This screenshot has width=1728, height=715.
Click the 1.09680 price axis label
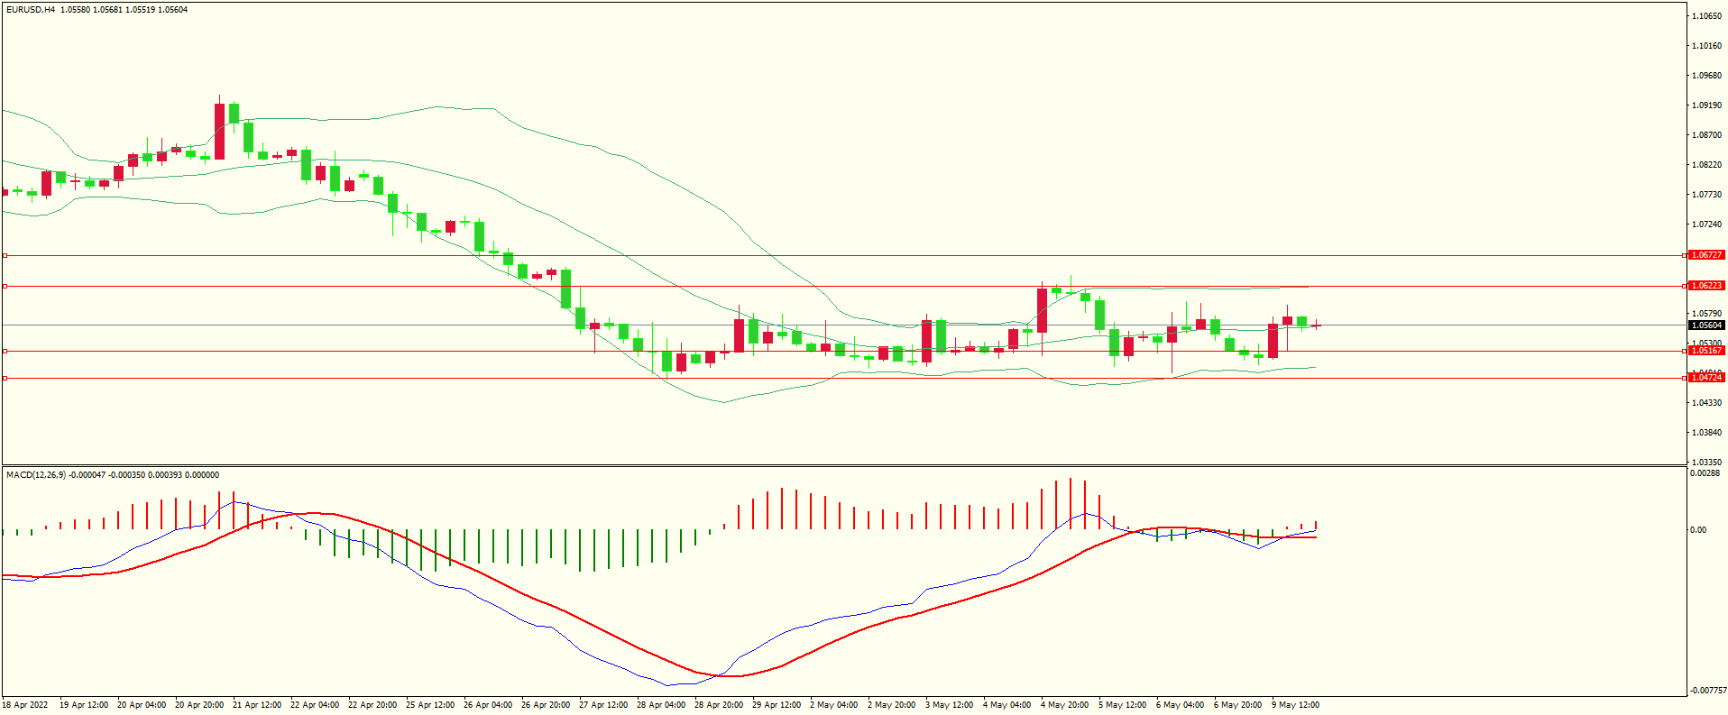pyautogui.click(x=1707, y=76)
